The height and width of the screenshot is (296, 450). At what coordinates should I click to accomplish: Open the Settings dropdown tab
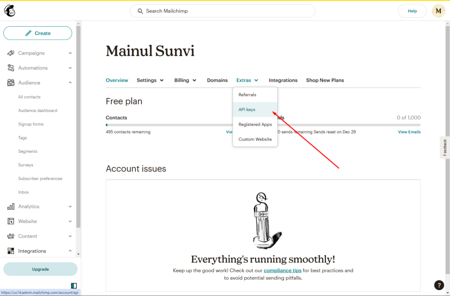point(150,80)
